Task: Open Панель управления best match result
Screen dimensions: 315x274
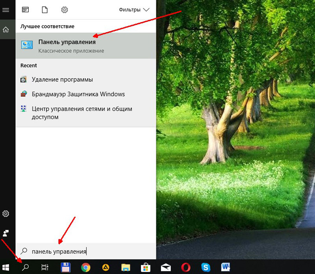Action: point(86,46)
